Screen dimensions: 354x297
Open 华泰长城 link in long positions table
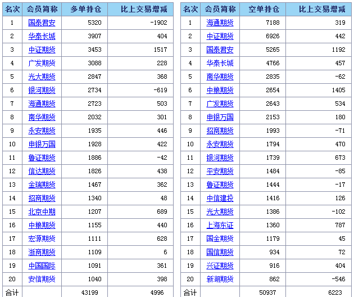click(x=42, y=36)
